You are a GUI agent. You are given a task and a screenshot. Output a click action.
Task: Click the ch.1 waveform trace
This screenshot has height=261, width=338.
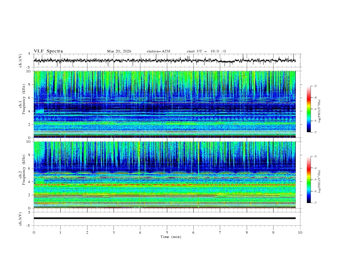164,61
